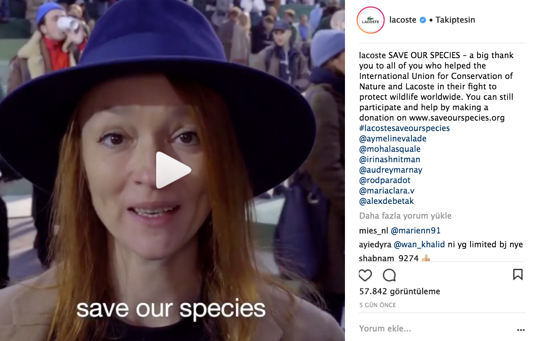Visit the @mohalasquale profile
537x341 pixels.
pyautogui.click(x=390, y=149)
